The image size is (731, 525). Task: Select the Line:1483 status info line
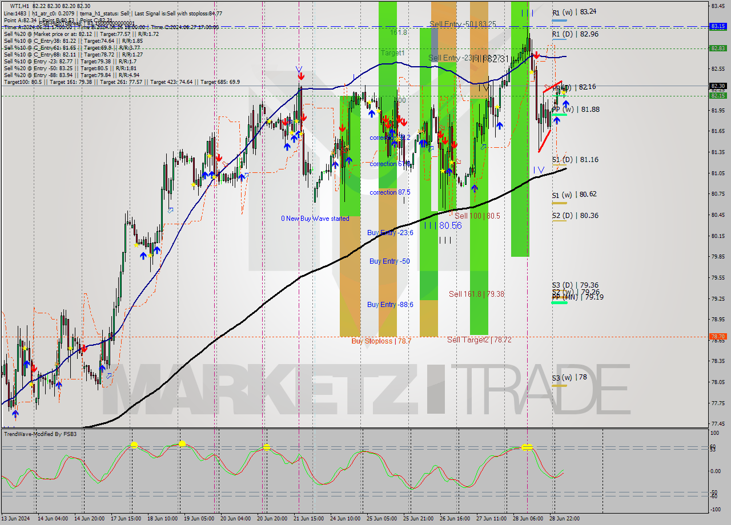(x=113, y=13)
